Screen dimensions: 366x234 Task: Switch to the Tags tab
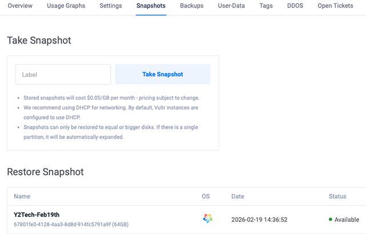[x=266, y=6]
